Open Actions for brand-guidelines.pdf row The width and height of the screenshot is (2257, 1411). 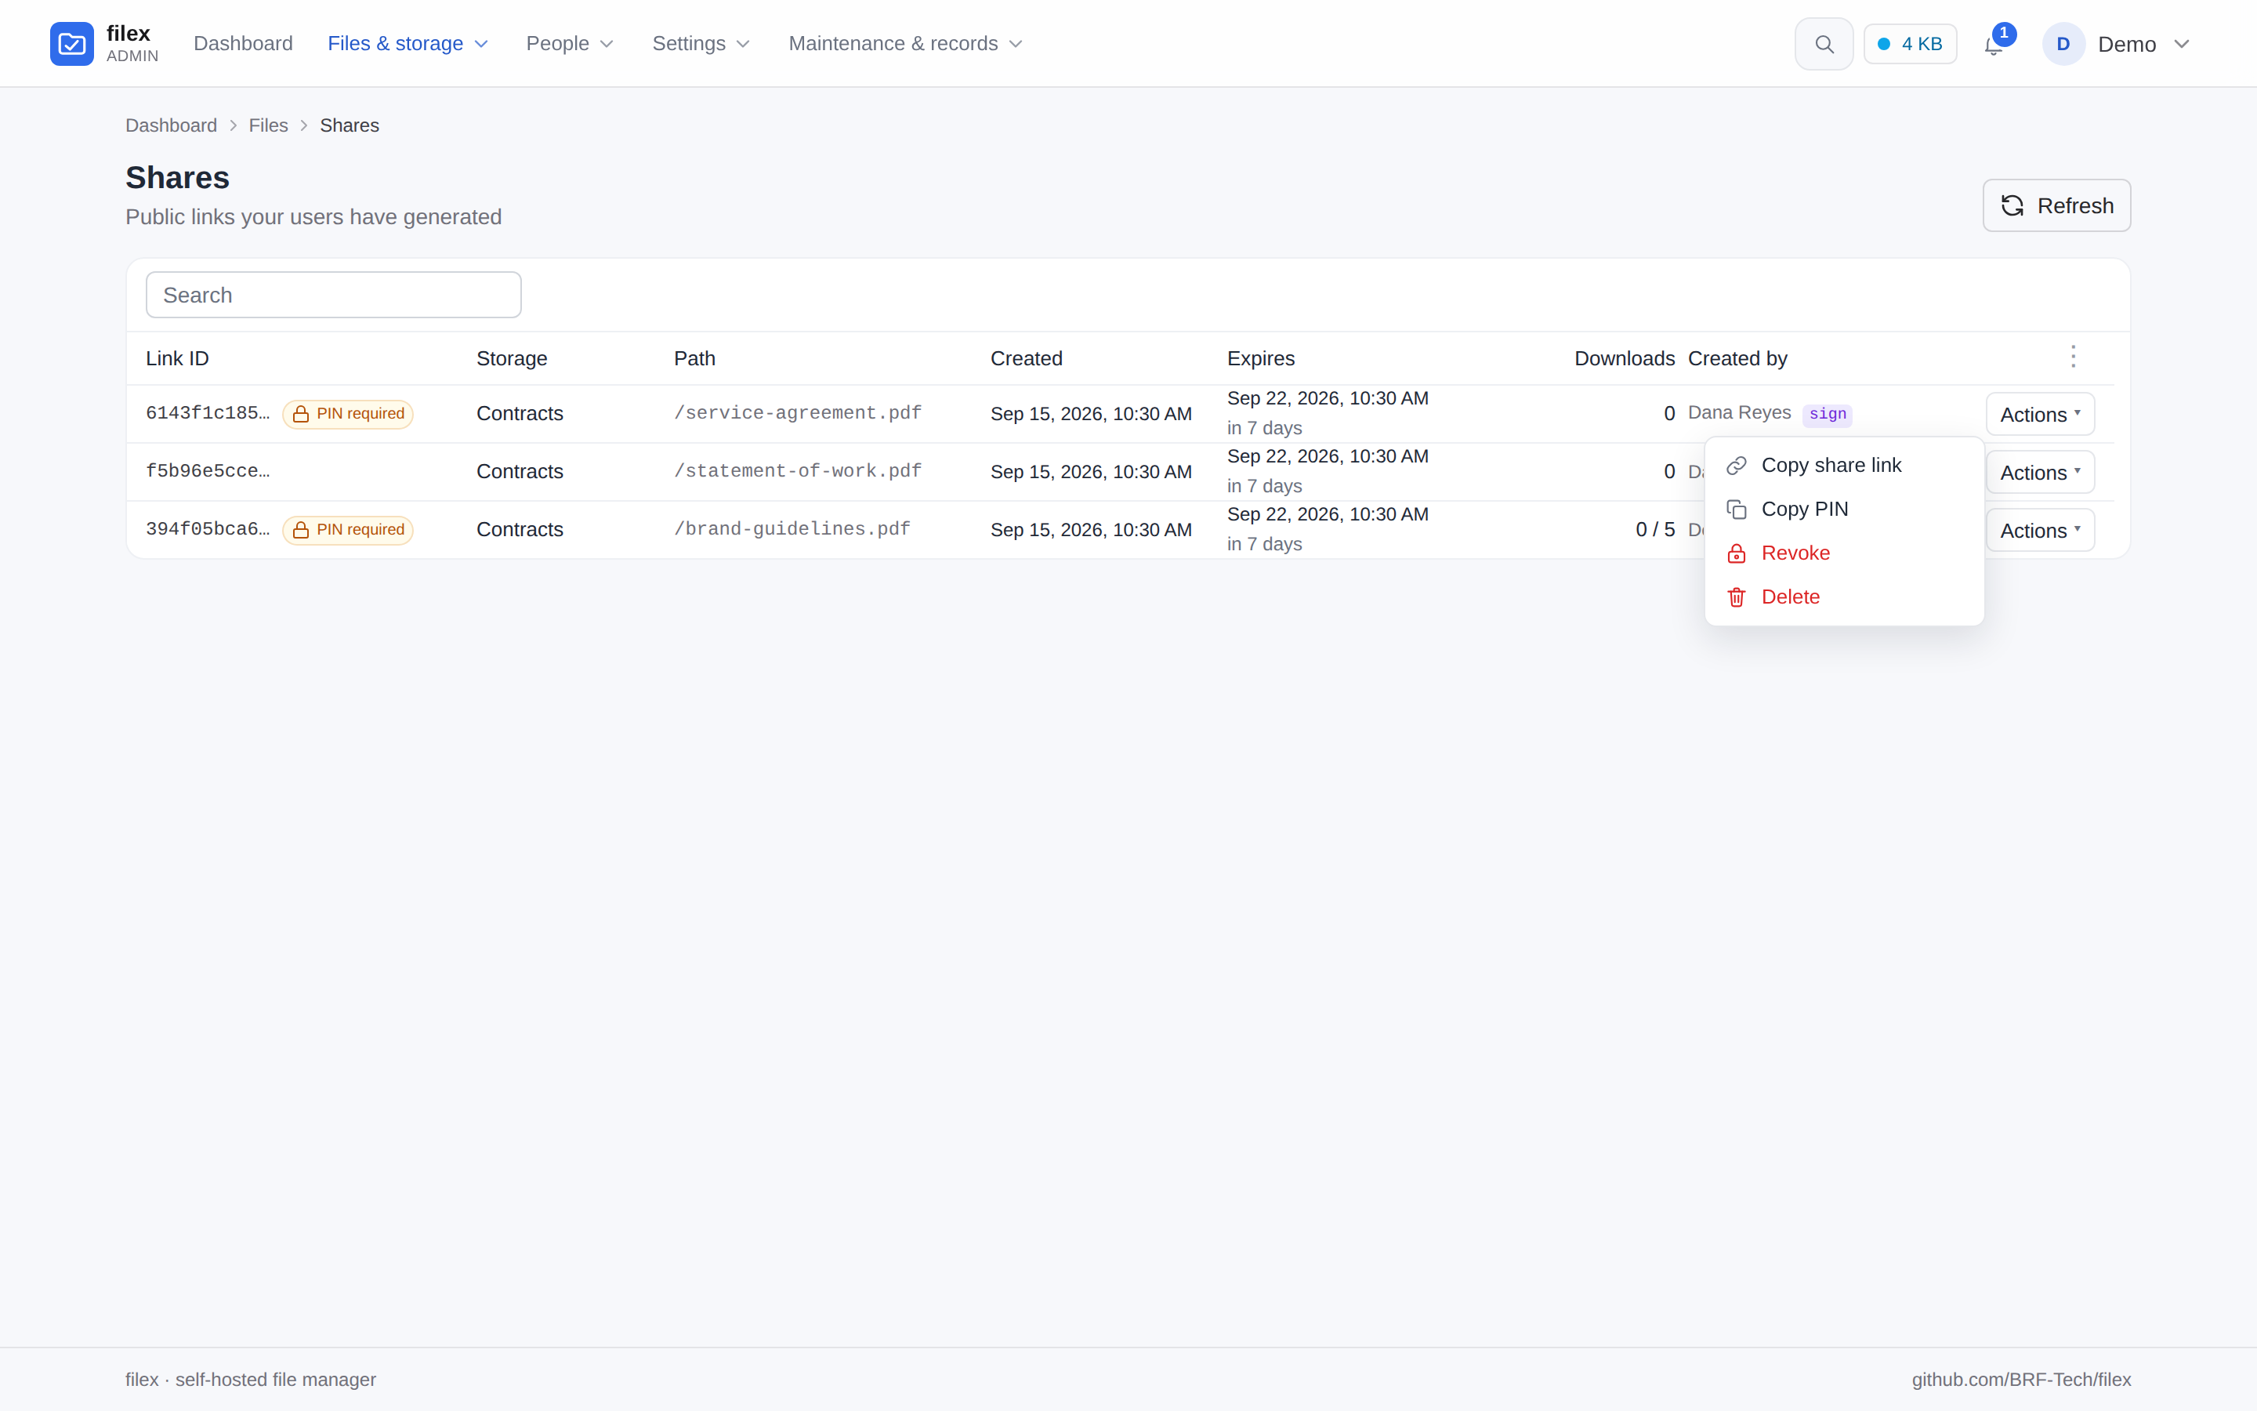[2040, 530]
